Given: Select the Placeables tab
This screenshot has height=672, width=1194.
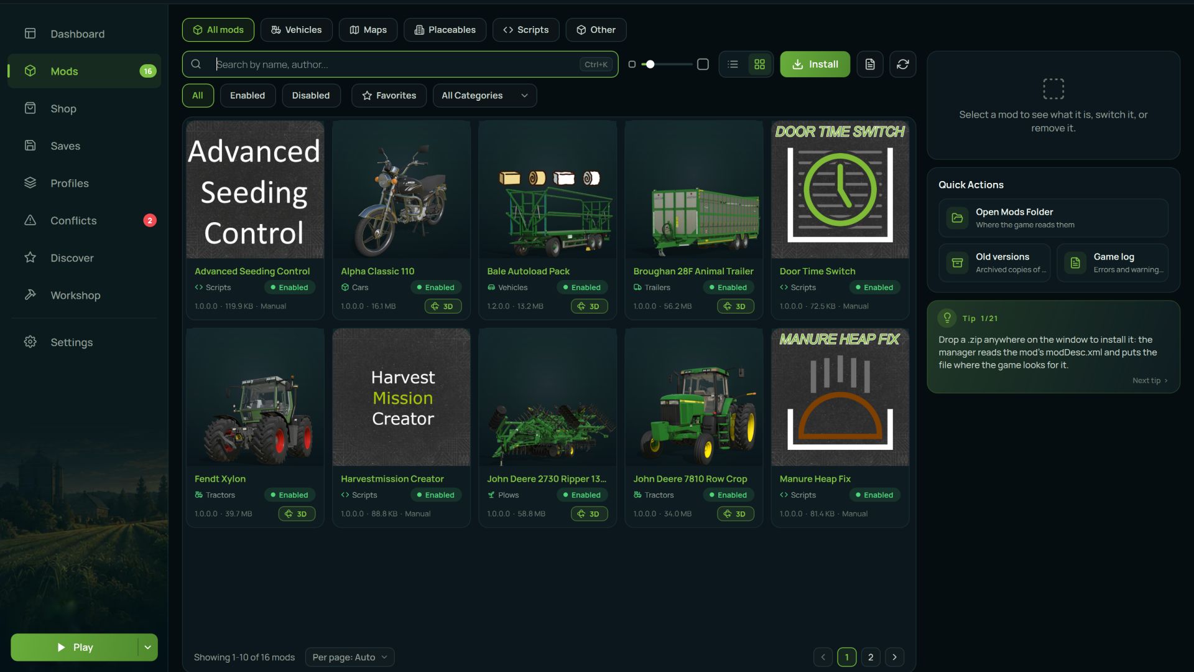Looking at the screenshot, I should point(445,30).
